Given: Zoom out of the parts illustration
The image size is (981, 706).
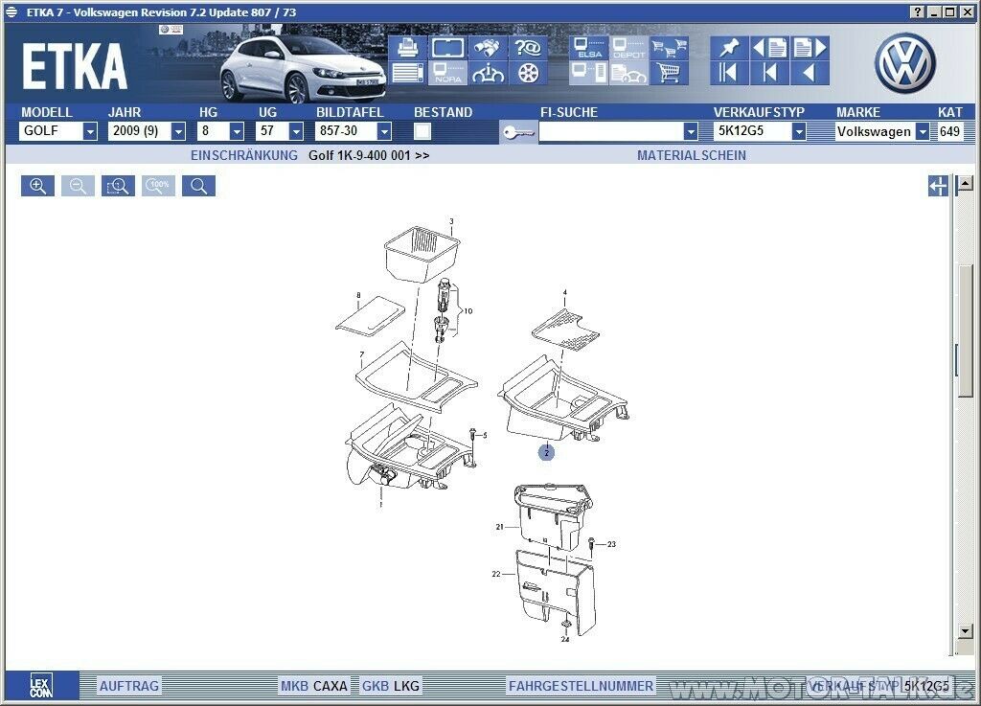Looking at the screenshot, I should click(78, 186).
